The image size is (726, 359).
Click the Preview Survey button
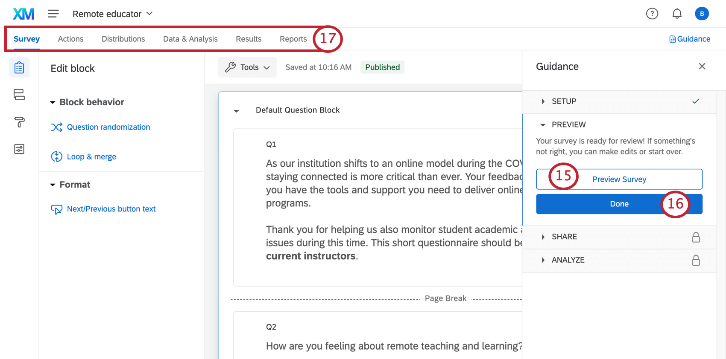click(619, 179)
